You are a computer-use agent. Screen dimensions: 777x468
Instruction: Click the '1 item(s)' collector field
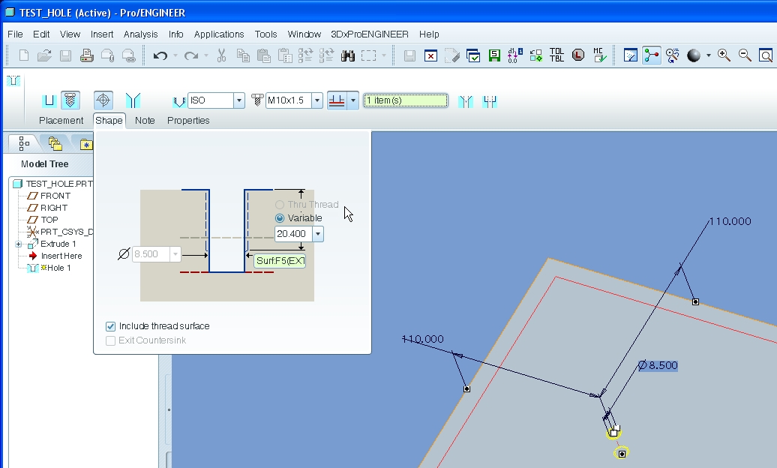(x=405, y=100)
